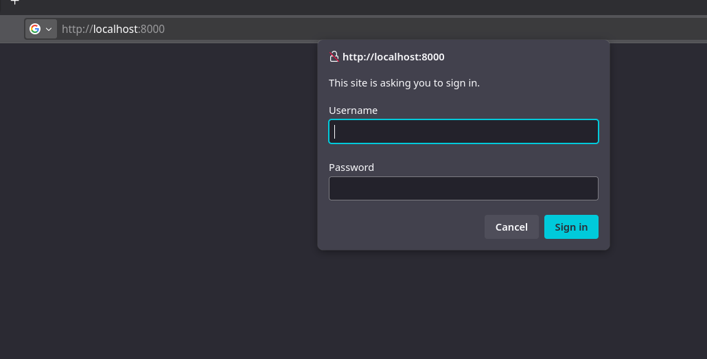The height and width of the screenshot is (359, 707).
Task: Click the Username label text
Action: coord(353,111)
